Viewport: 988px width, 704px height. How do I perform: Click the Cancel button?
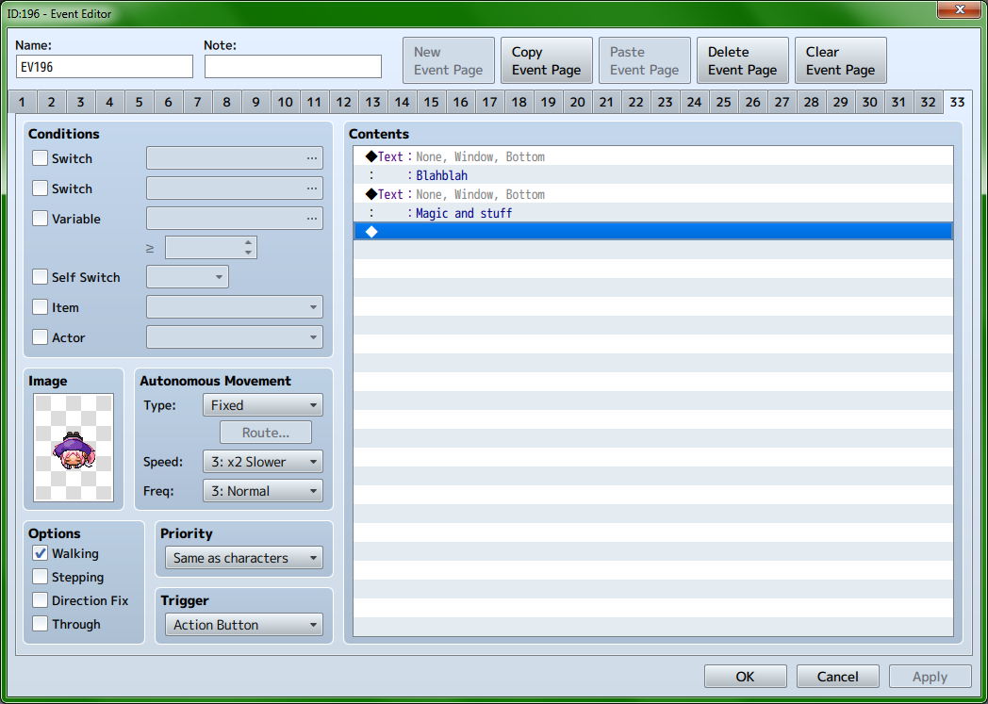coord(837,677)
